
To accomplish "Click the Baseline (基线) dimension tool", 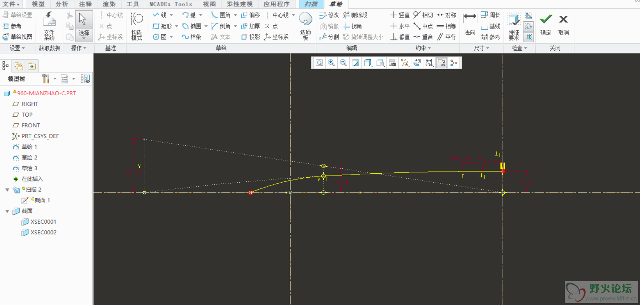I will point(491,26).
